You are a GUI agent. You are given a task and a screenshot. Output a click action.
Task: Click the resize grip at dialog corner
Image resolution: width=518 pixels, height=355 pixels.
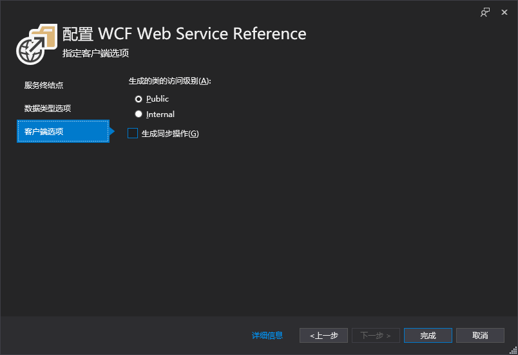513,350
